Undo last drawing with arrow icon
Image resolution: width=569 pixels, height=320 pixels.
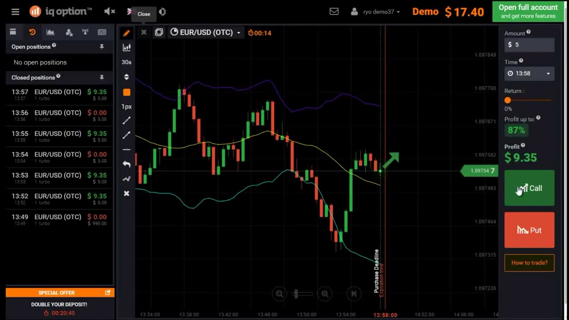click(127, 164)
